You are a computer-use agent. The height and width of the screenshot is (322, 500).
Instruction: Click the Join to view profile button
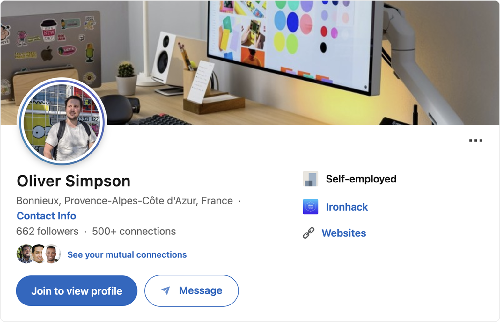coord(77,291)
